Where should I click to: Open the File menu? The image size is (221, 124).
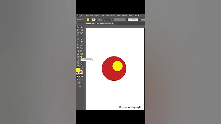[x=87, y=15]
